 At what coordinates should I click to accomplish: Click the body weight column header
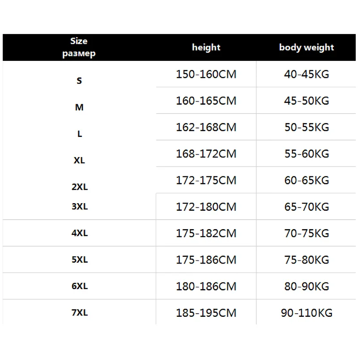point(307,47)
